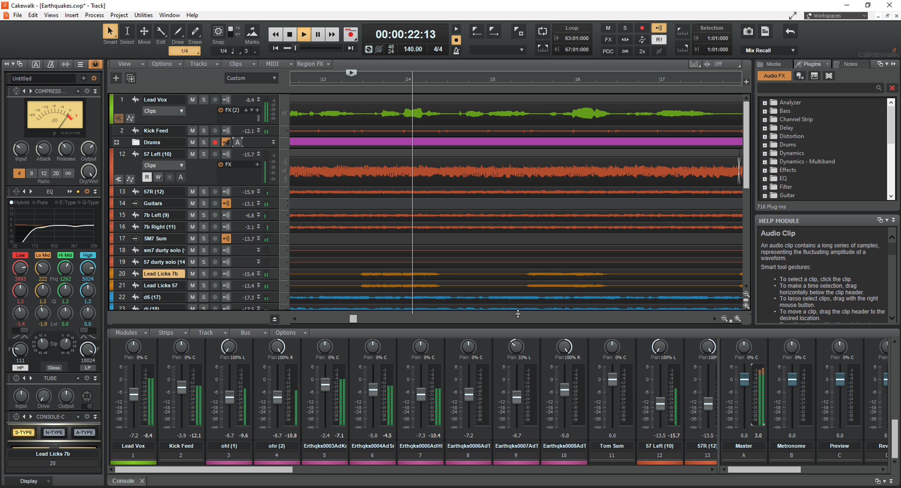Click the Audio FX button in the browser
This screenshot has width=901, height=488.
(774, 75)
